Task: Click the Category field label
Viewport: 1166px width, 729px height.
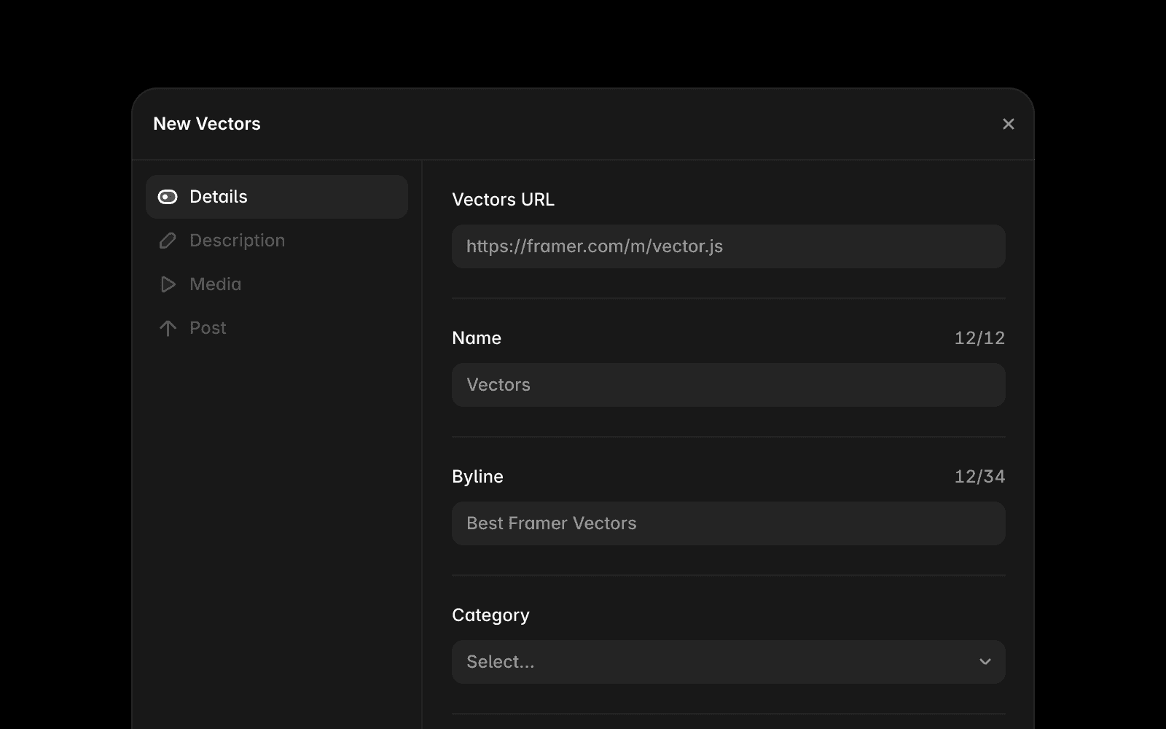Action: [x=490, y=615]
